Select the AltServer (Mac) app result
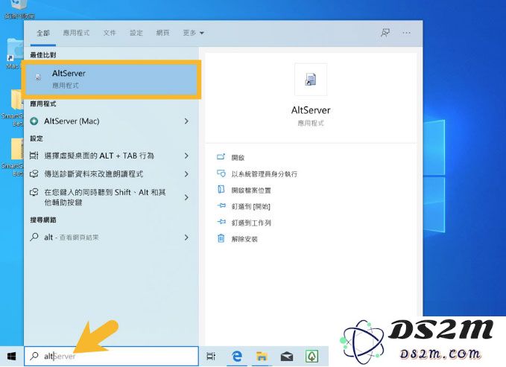 coord(72,121)
